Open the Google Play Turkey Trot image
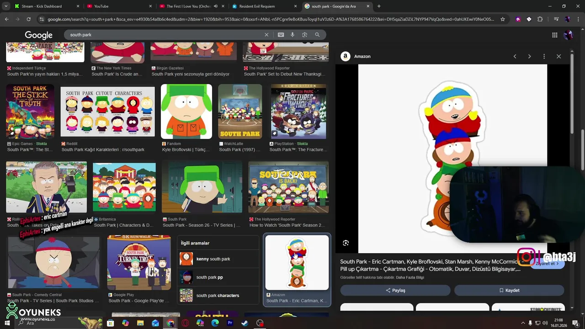585x329 pixels. pos(139,263)
